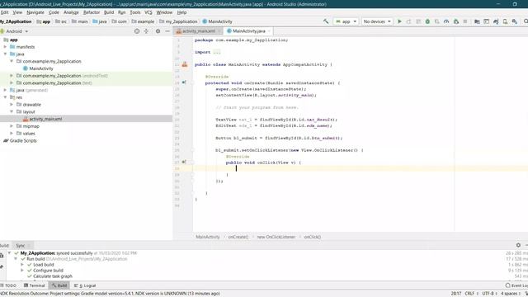Viewport: 528px width, 297px height.
Task: Open the Terminal tool window
Action: [x=35, y=285]
